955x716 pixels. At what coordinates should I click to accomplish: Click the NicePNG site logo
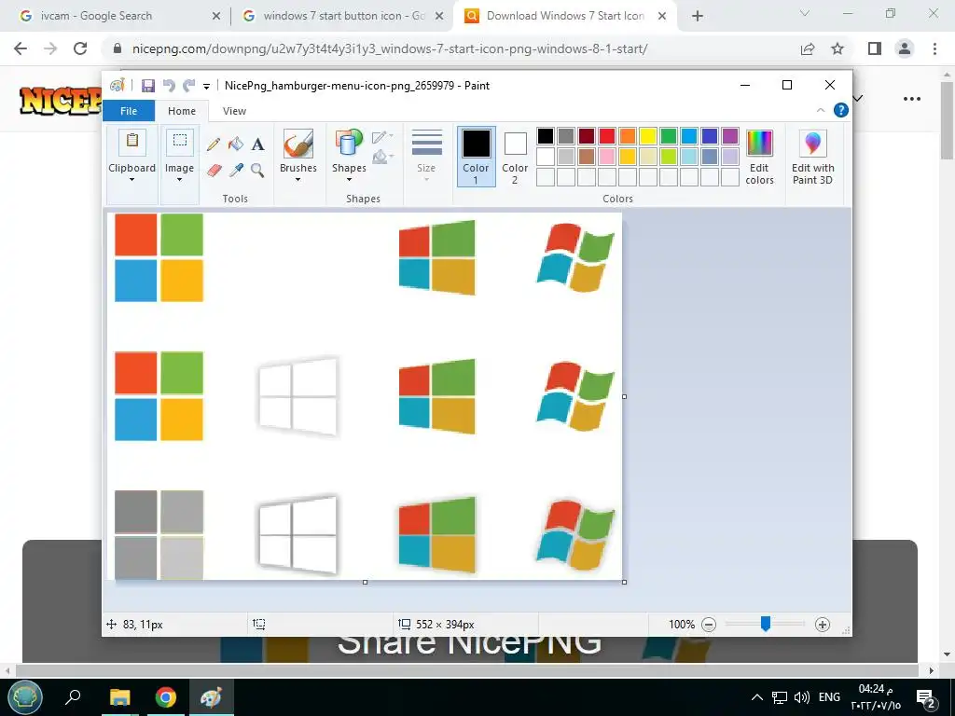[61, 101]
